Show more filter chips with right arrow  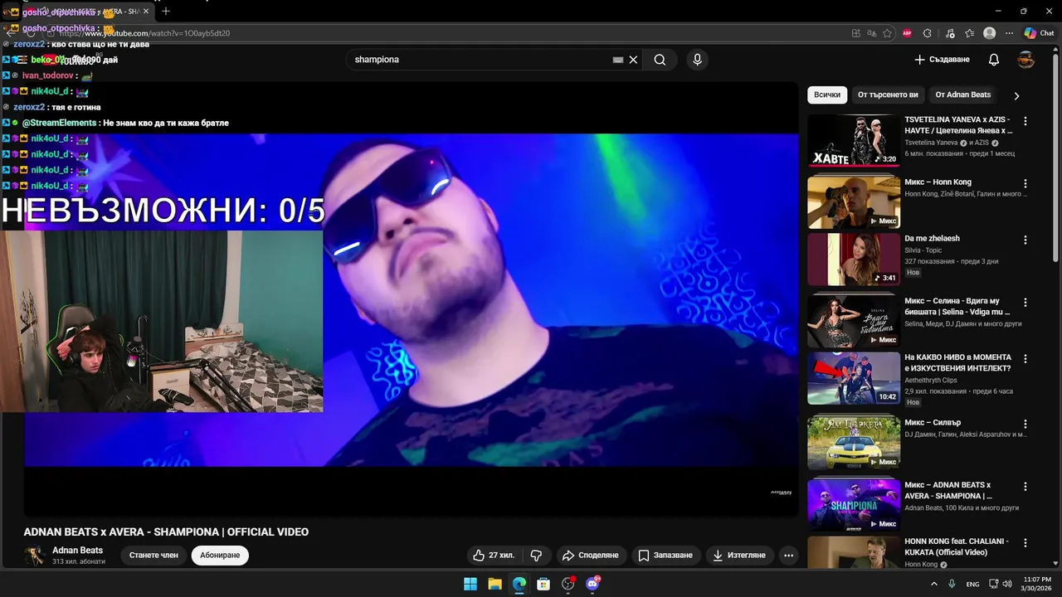pyautogui.click(x=1016, y=95)
